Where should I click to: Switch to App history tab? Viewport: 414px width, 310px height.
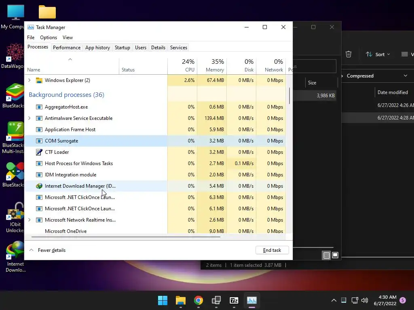[97, 48]
